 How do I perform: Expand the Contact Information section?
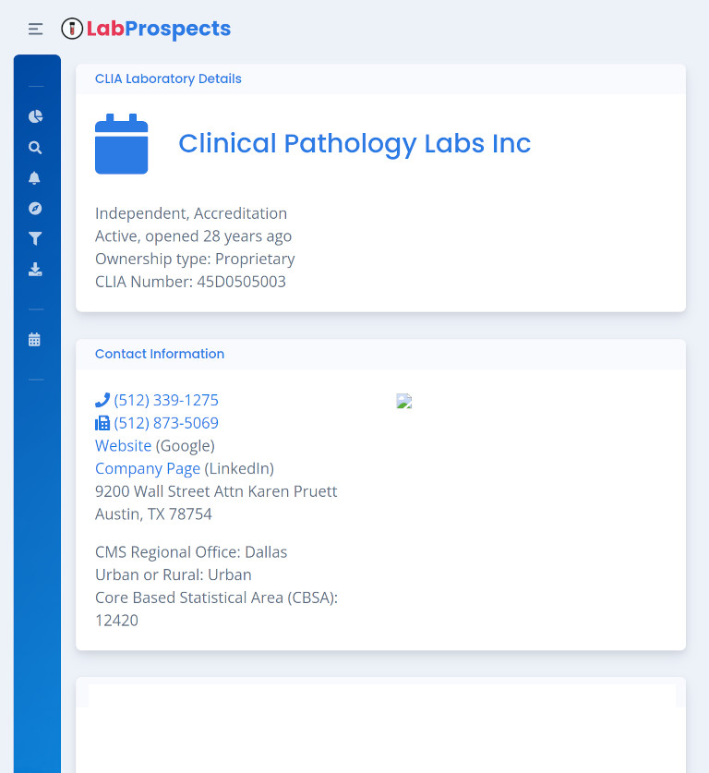pos(160,354)
